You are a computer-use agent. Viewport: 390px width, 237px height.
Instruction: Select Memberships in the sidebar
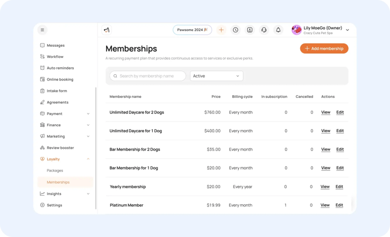tap(66, 182)
